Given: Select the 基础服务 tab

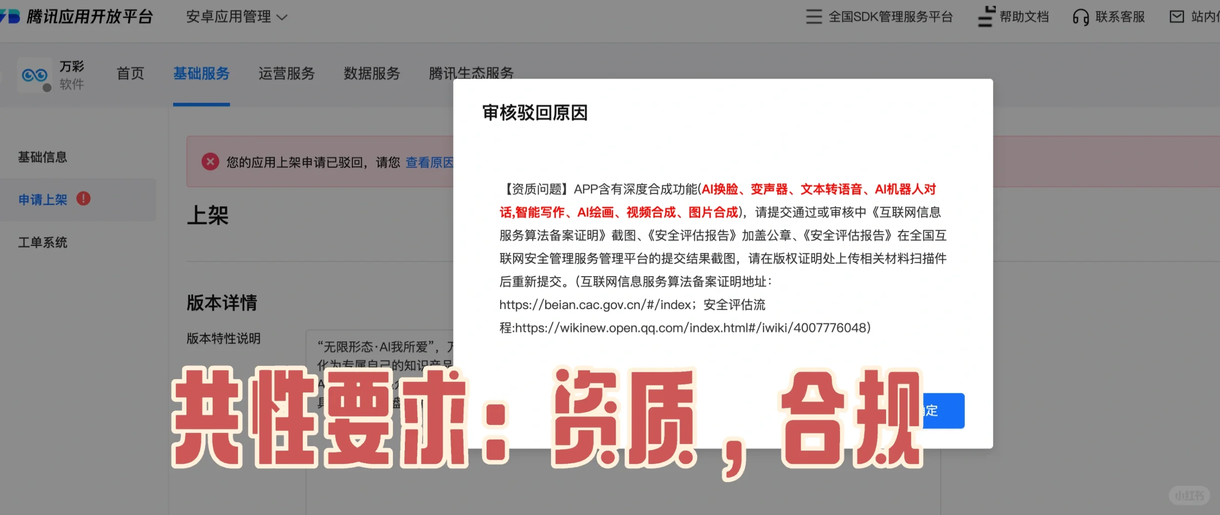Looking at the screenshot, I should [201, 73].
